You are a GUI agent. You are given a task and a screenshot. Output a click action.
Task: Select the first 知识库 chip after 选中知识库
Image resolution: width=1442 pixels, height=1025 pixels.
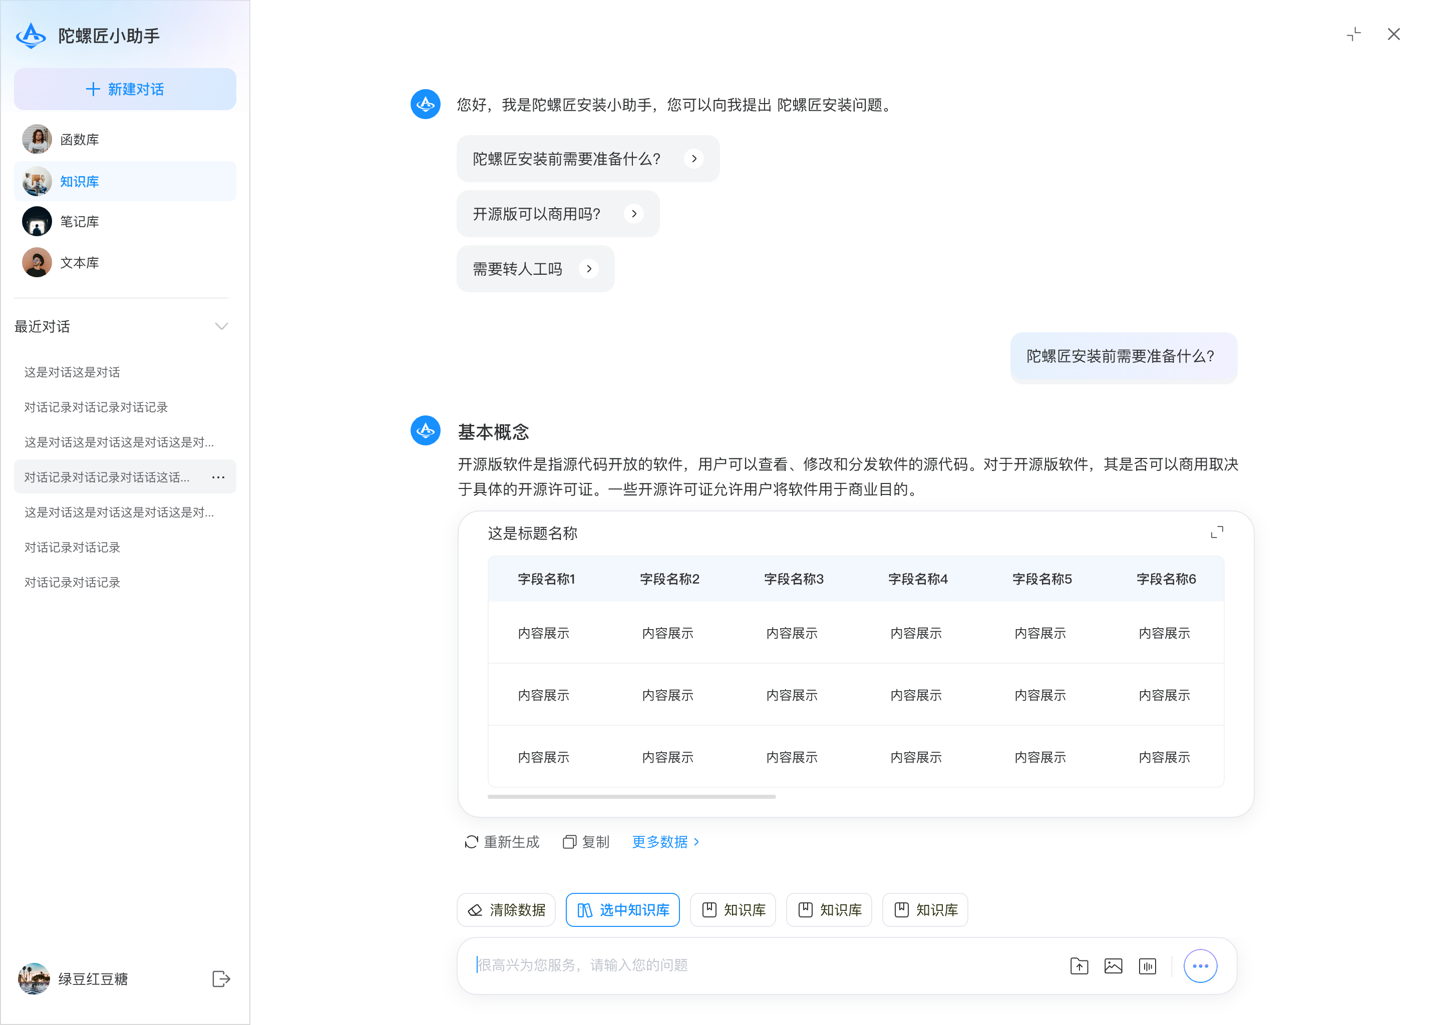click(733, 910)
